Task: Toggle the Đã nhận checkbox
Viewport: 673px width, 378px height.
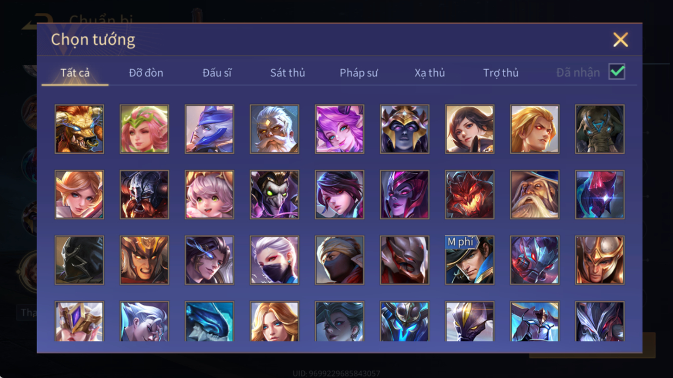Action: 617,72
